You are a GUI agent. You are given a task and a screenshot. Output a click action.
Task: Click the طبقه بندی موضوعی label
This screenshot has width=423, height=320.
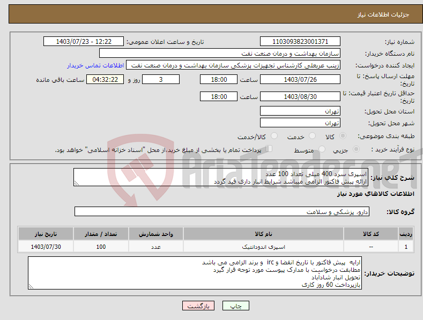[386, 136]
